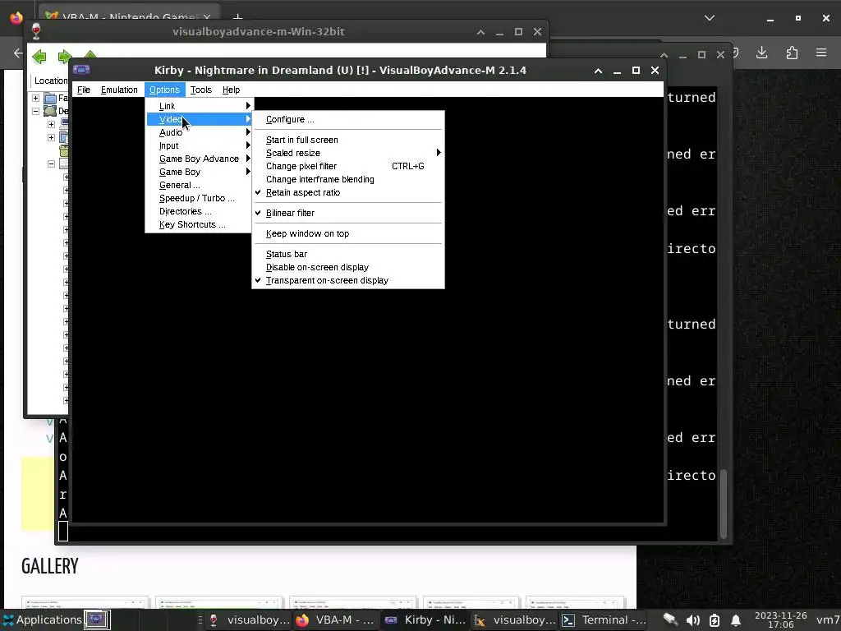The width and height of the screenshot is (841, 631).
Task: Open Firefox hamburger menu icon
Action: click(x=821, y=53)
